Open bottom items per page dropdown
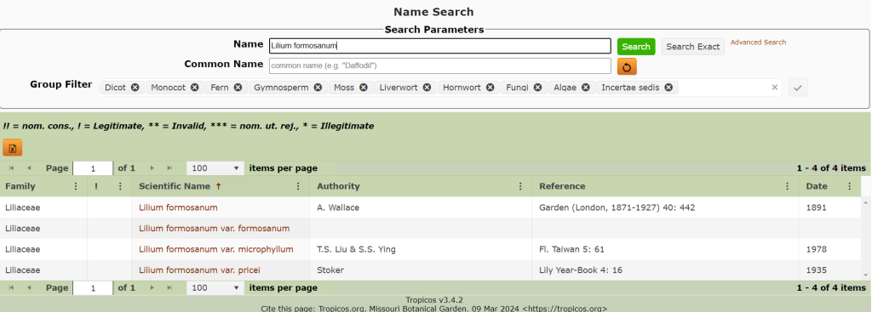Image resolution: width=872 pixels, height=312 pixels. click(x=215, y=288)
